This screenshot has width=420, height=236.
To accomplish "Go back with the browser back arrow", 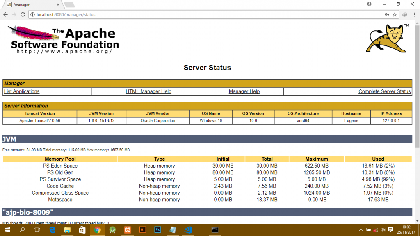I will pos(6,15).
